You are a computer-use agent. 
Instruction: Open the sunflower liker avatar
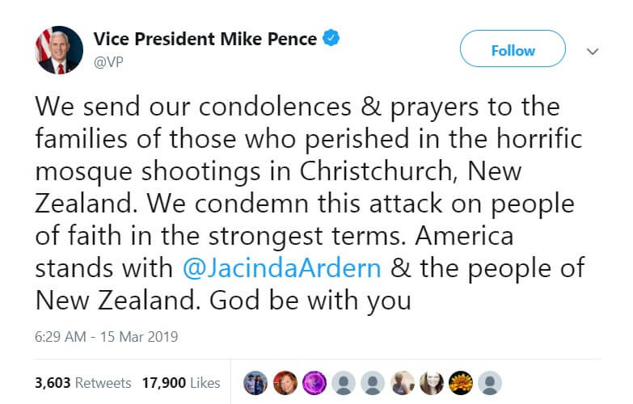(461, 382)
